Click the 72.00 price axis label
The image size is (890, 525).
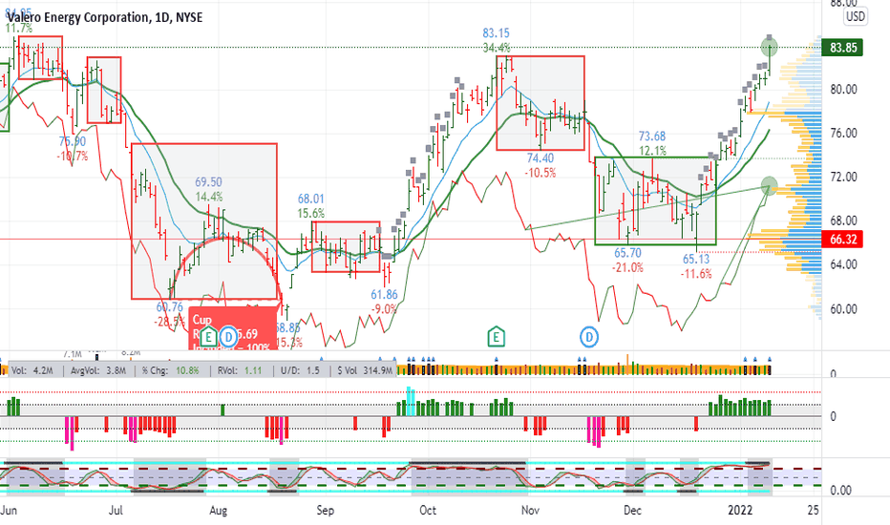tap(843, 177)
